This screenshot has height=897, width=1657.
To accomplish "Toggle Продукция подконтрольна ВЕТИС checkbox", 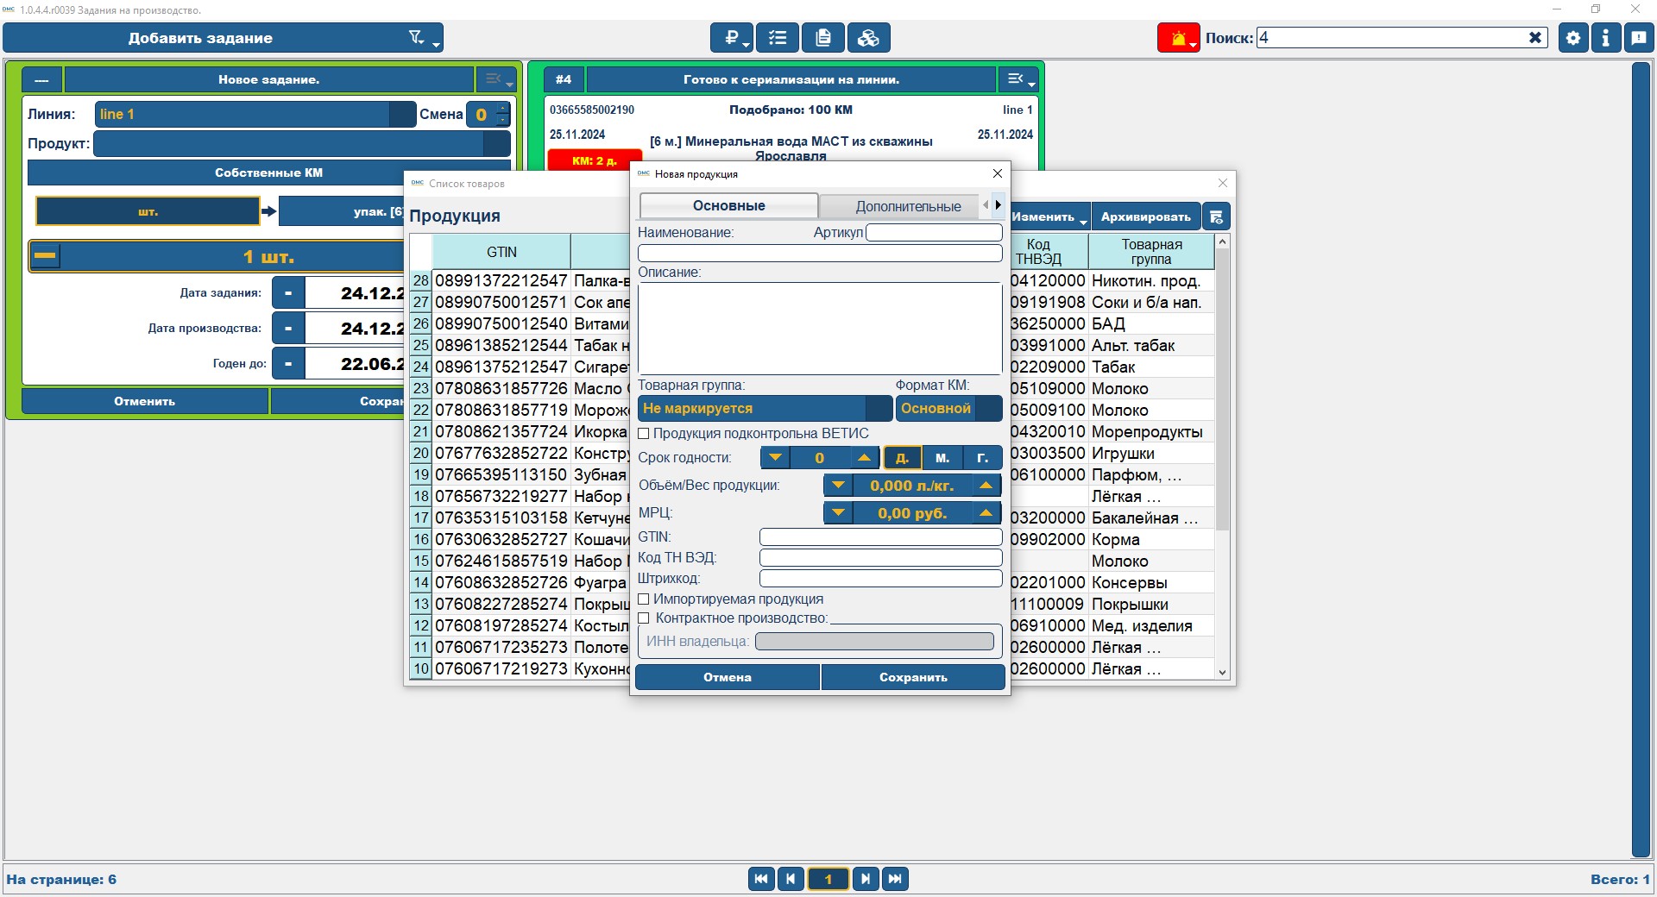I will [644, 434].
